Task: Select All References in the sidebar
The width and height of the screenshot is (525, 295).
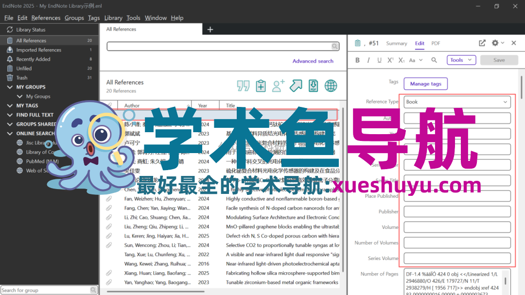Action: (49, 40)
